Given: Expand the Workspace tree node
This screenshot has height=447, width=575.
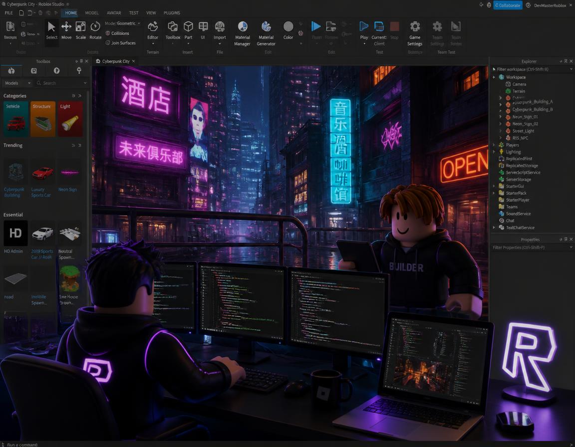Looking at the screenshot, I should (494, 77).
